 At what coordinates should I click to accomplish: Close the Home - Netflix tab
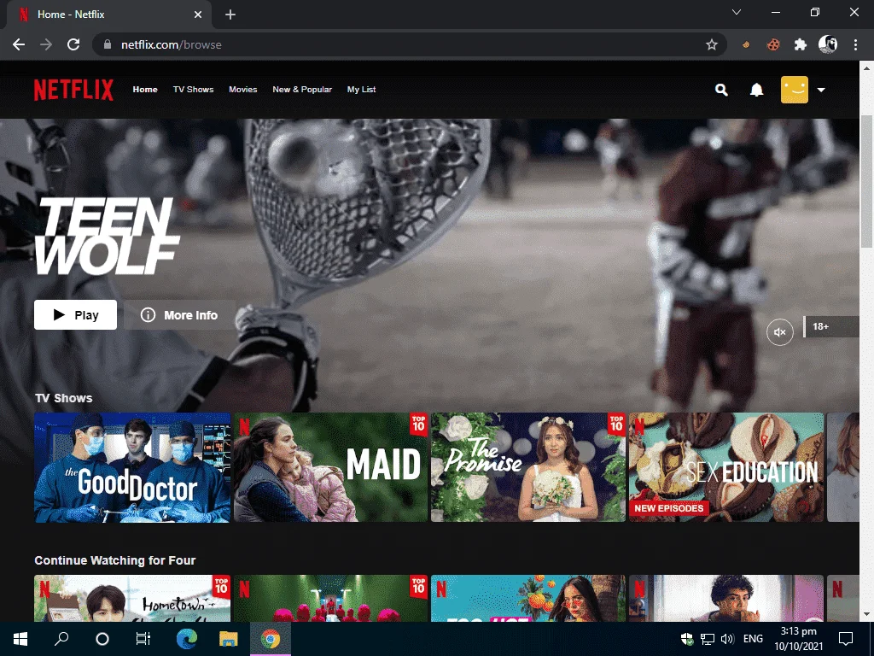point(198,15)
